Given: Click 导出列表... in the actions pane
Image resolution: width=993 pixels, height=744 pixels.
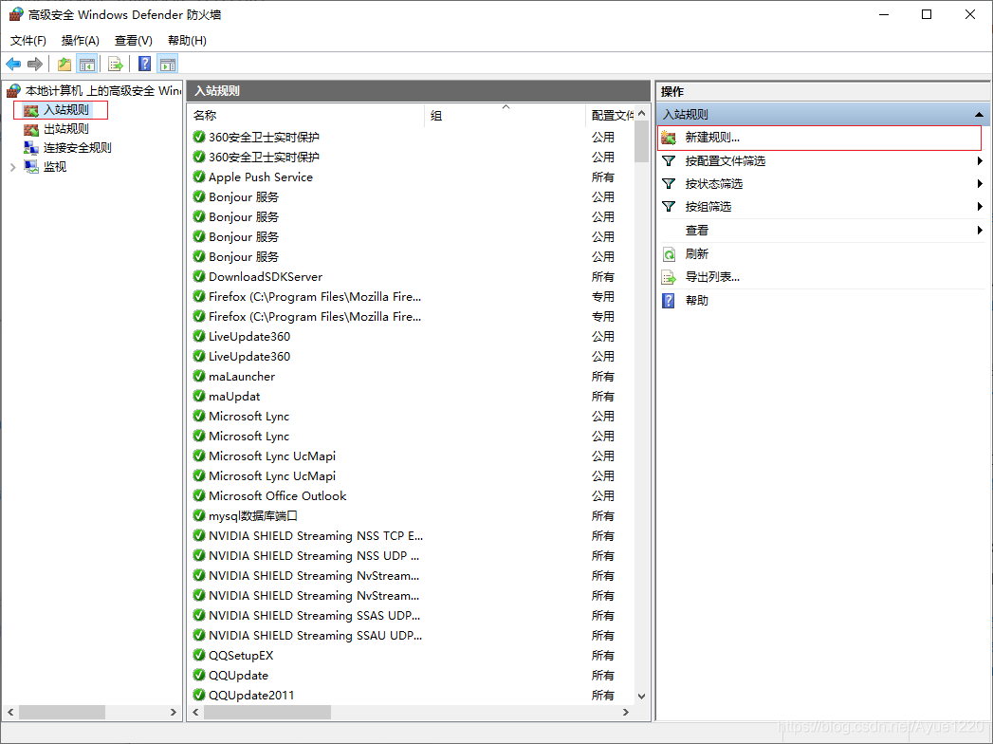Looking at the screenshot, I should [711, 277].
